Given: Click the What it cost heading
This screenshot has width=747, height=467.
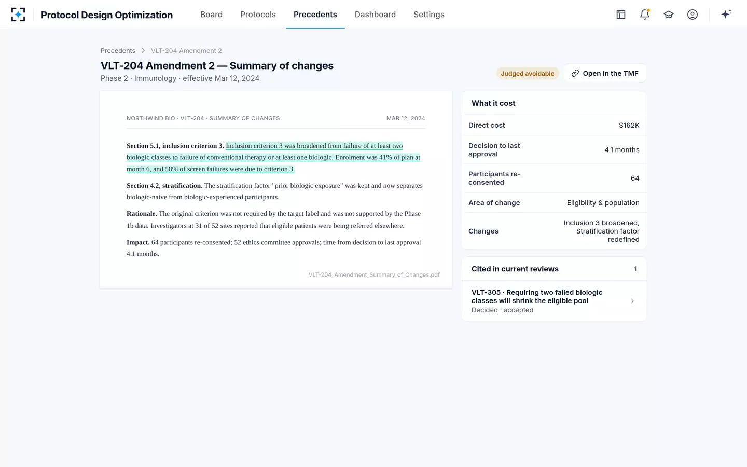Looking at the screenshot, I should pyautogui.click(x=493, y=103).
